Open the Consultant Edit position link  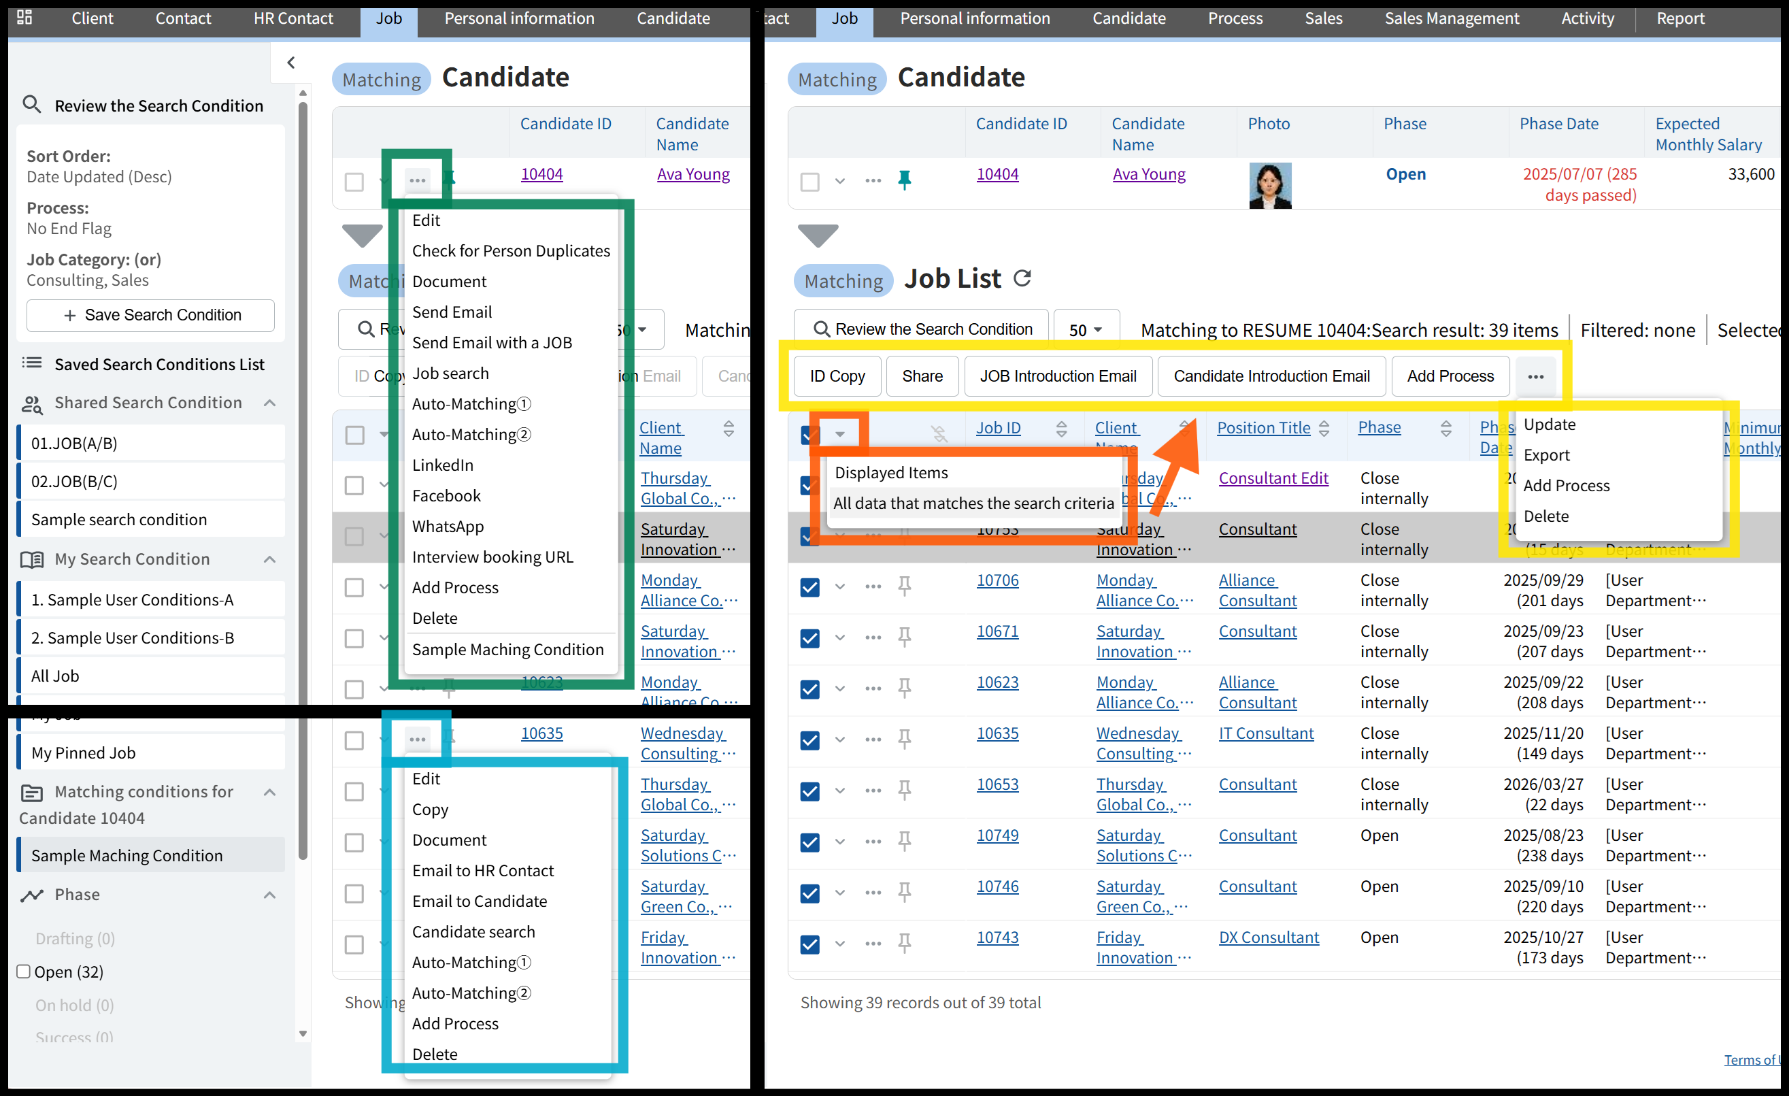click(1273, 478)
